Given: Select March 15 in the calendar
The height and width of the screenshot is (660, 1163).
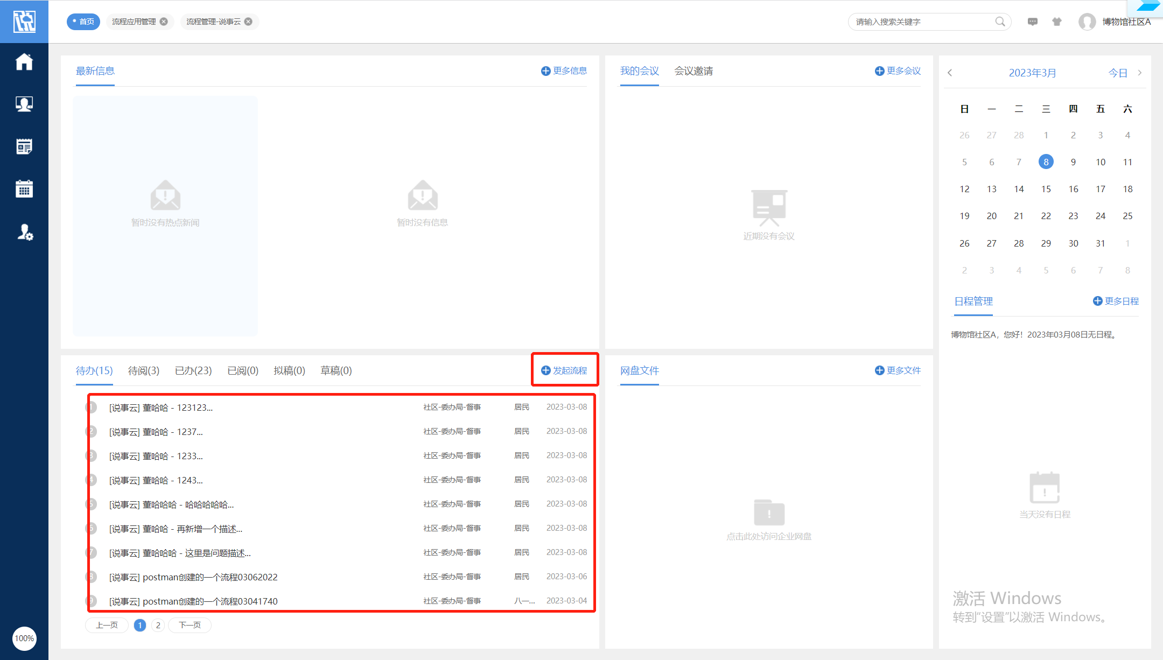Looking at the screenshot, I should coord(1046,189).
